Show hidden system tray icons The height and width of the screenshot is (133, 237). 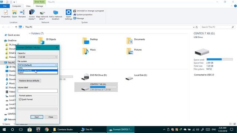pos(164,130)
